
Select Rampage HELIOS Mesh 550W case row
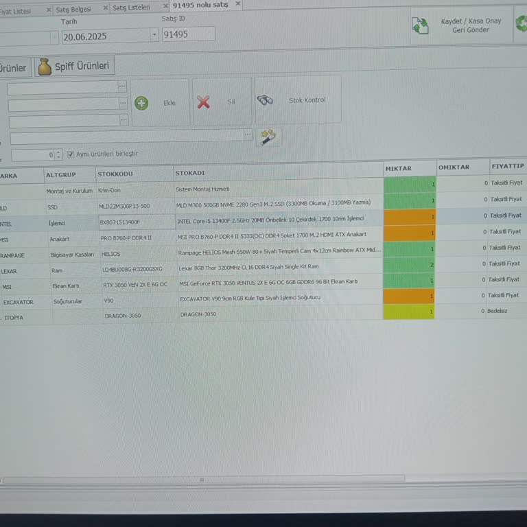click(263, 251)
